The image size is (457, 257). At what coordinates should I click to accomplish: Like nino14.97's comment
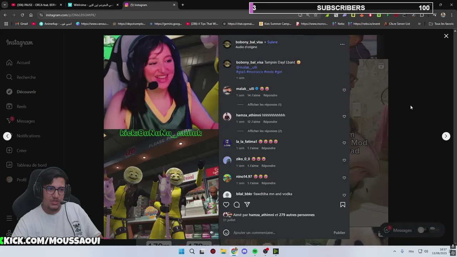[344, 178]
